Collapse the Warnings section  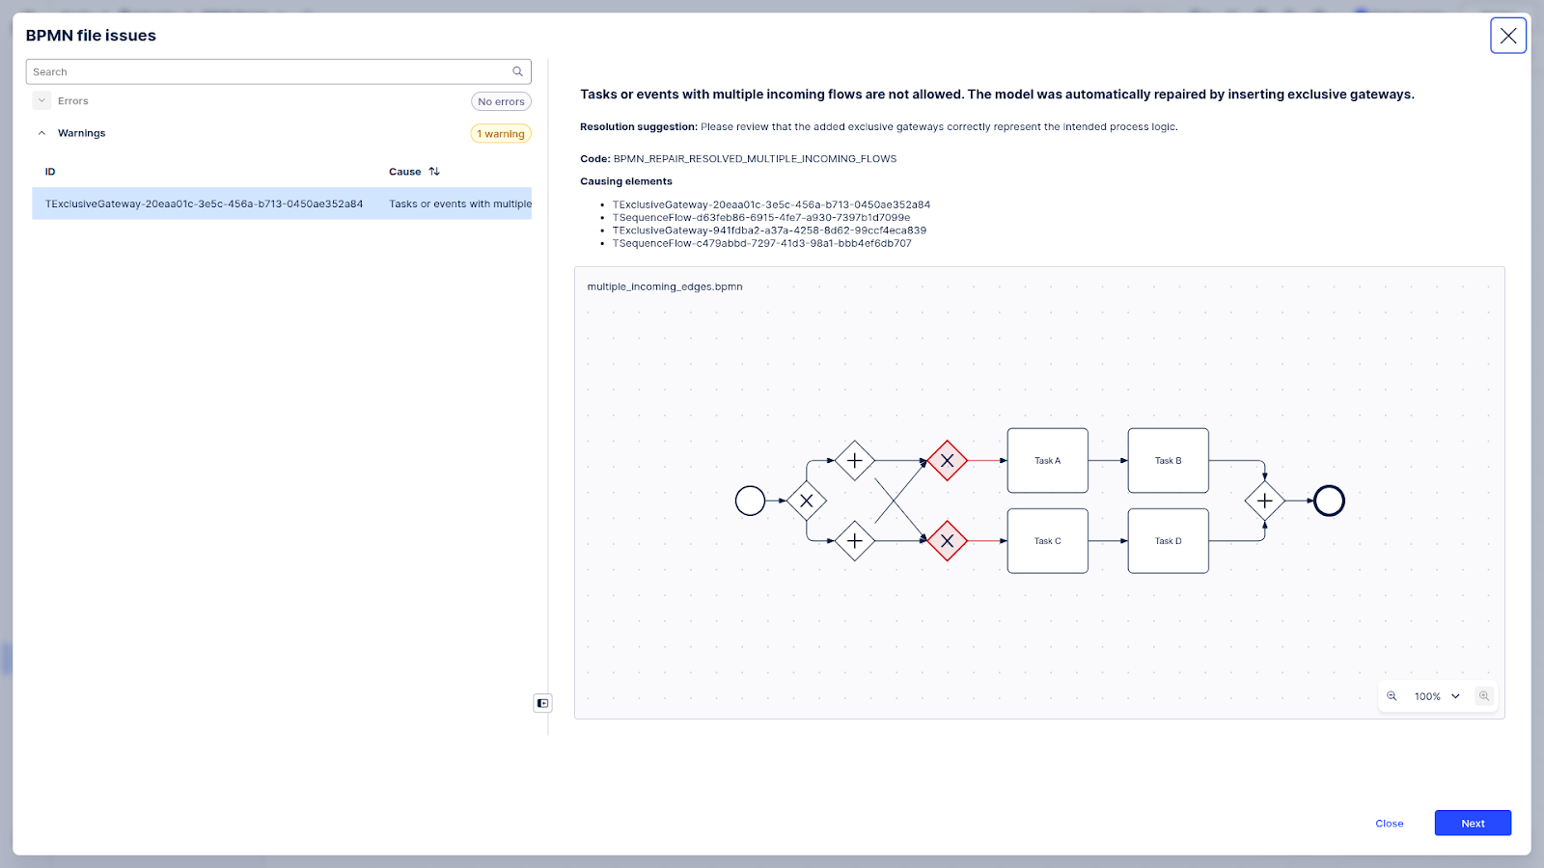(x=41, y=133)
